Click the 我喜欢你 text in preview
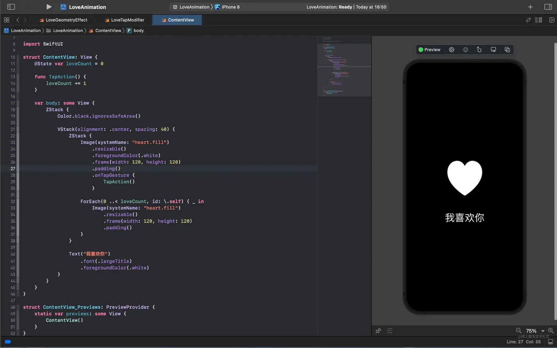 tap(465, 218)
